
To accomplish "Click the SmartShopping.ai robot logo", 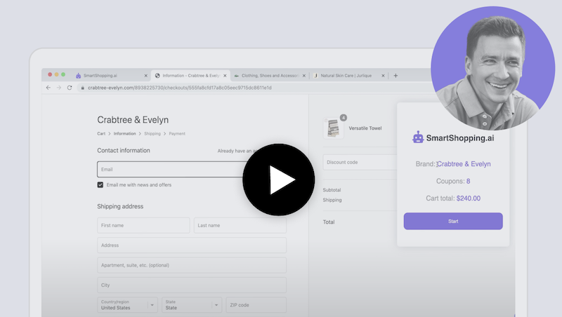I will [418, 138].
